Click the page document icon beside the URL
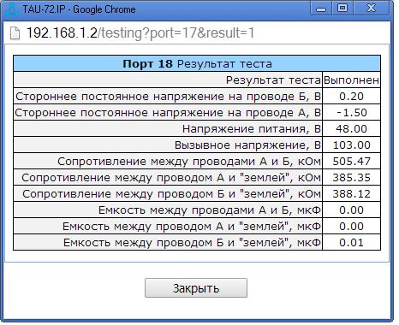This screenshot has width=399, height=325. click(x=15, y=33)
